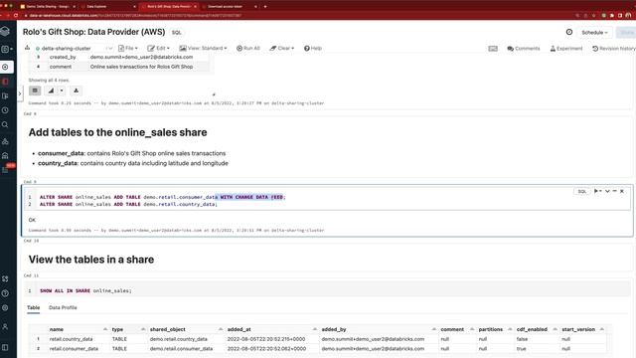Open the Recents clock icon in sidebar
Screen dimensions: 636x358
5,110
